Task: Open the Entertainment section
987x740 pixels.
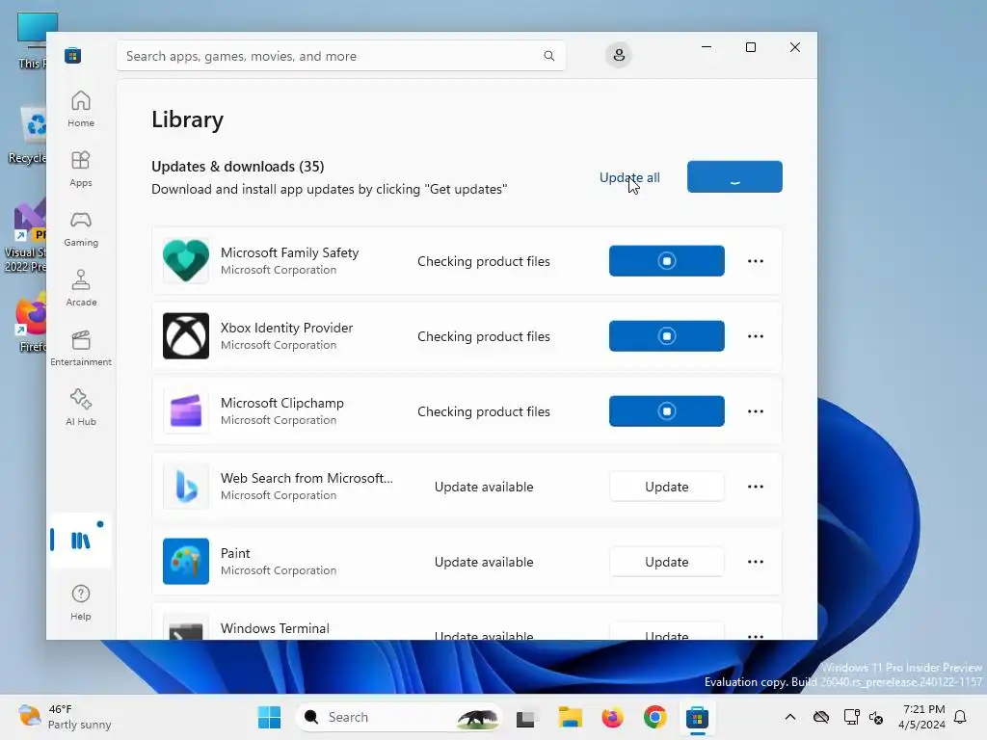Action: [x=81, y=348]
